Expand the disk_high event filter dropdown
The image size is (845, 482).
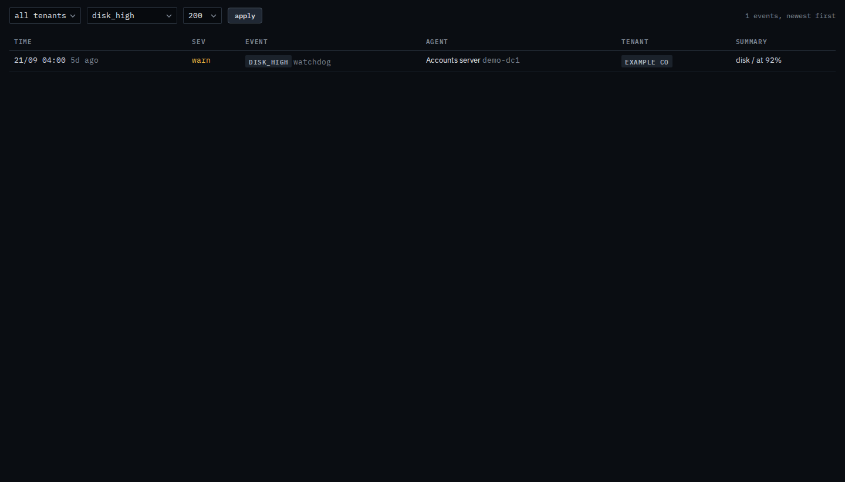pos(132,16)
